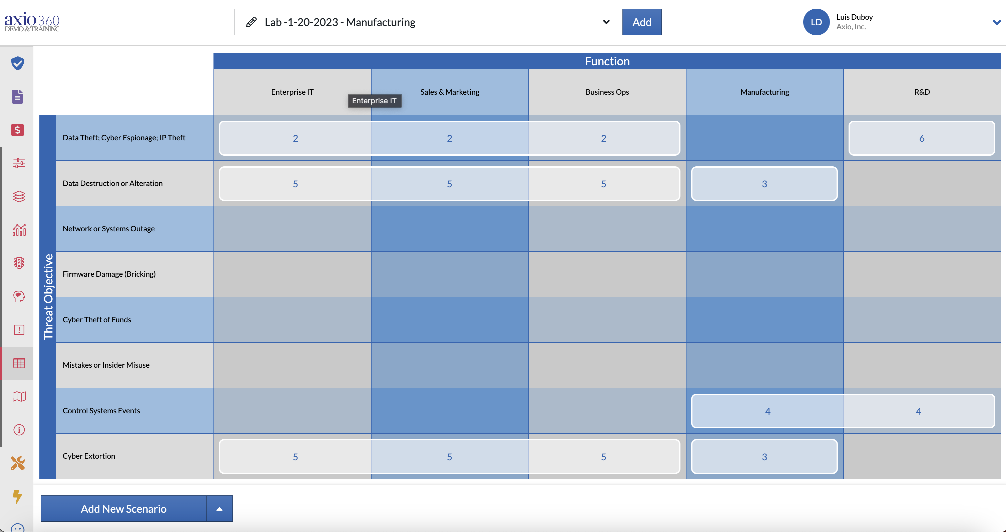Select the Cyber Theft of Funds row label
This screenshot has width=1006, height=532.
click(135, 320)
